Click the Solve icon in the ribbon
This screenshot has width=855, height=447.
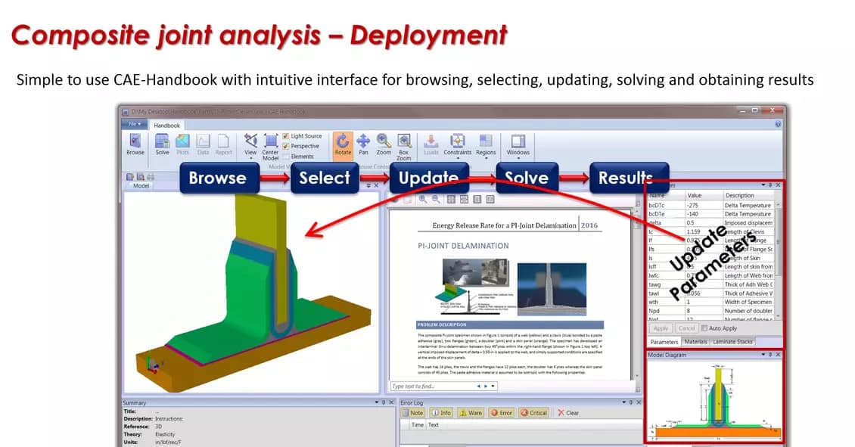click(163, 142)
